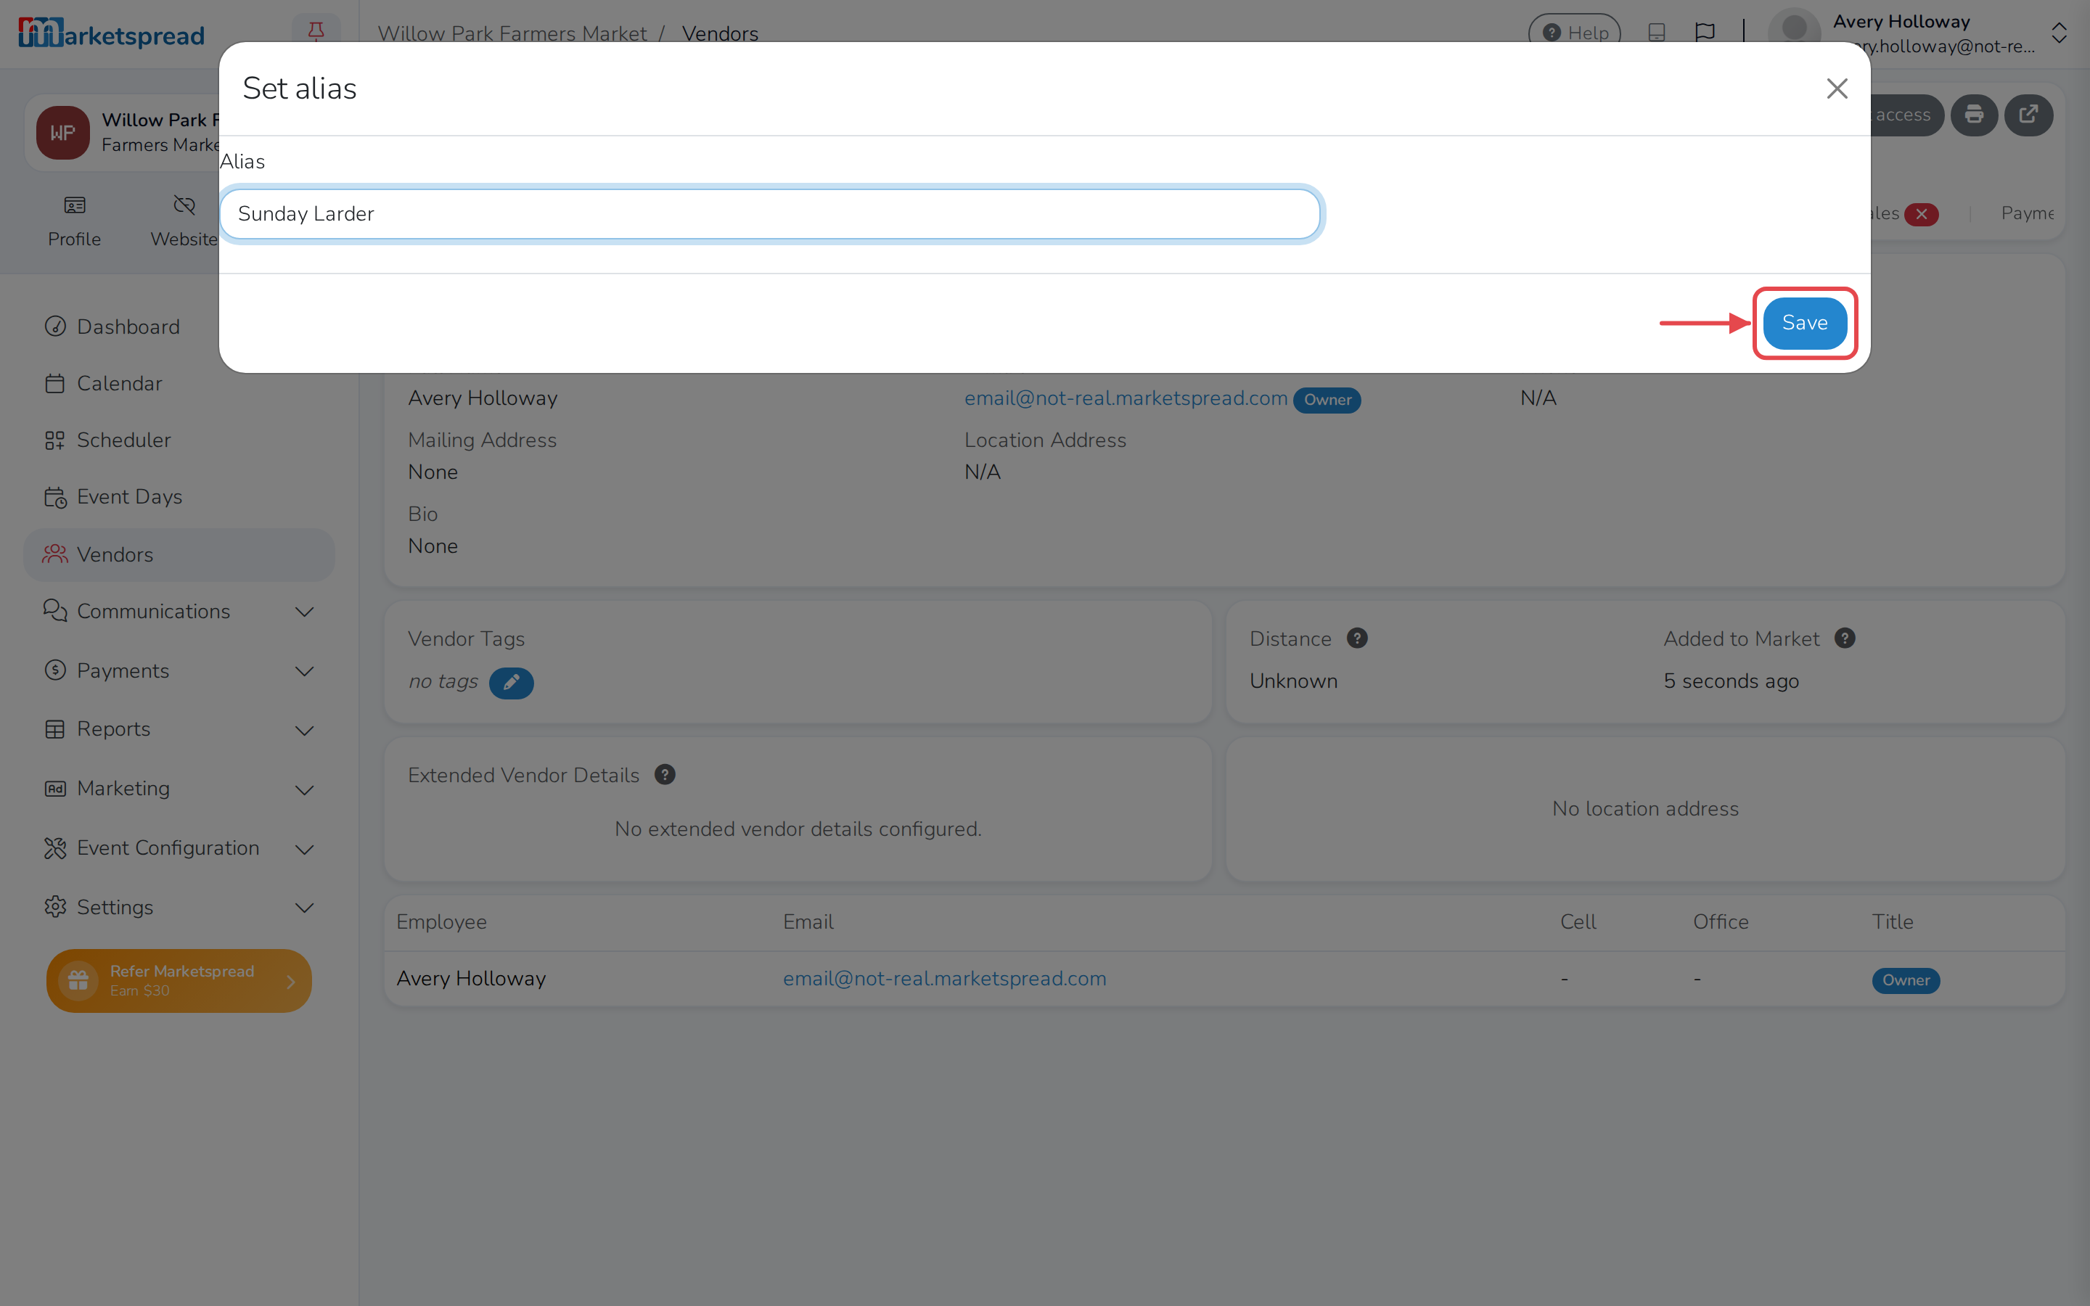Open Refer Marketspread banner
Viewport: 2090px width, 1306px height.
179,980
